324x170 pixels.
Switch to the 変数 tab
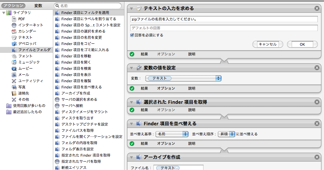(38, 6)
